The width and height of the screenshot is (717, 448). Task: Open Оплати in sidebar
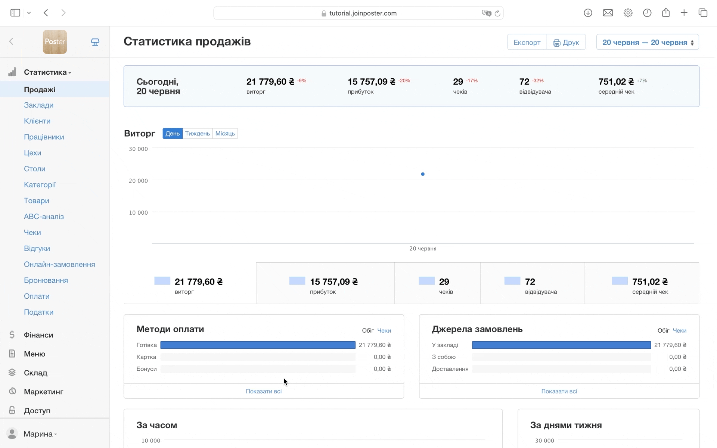point(37,296)
